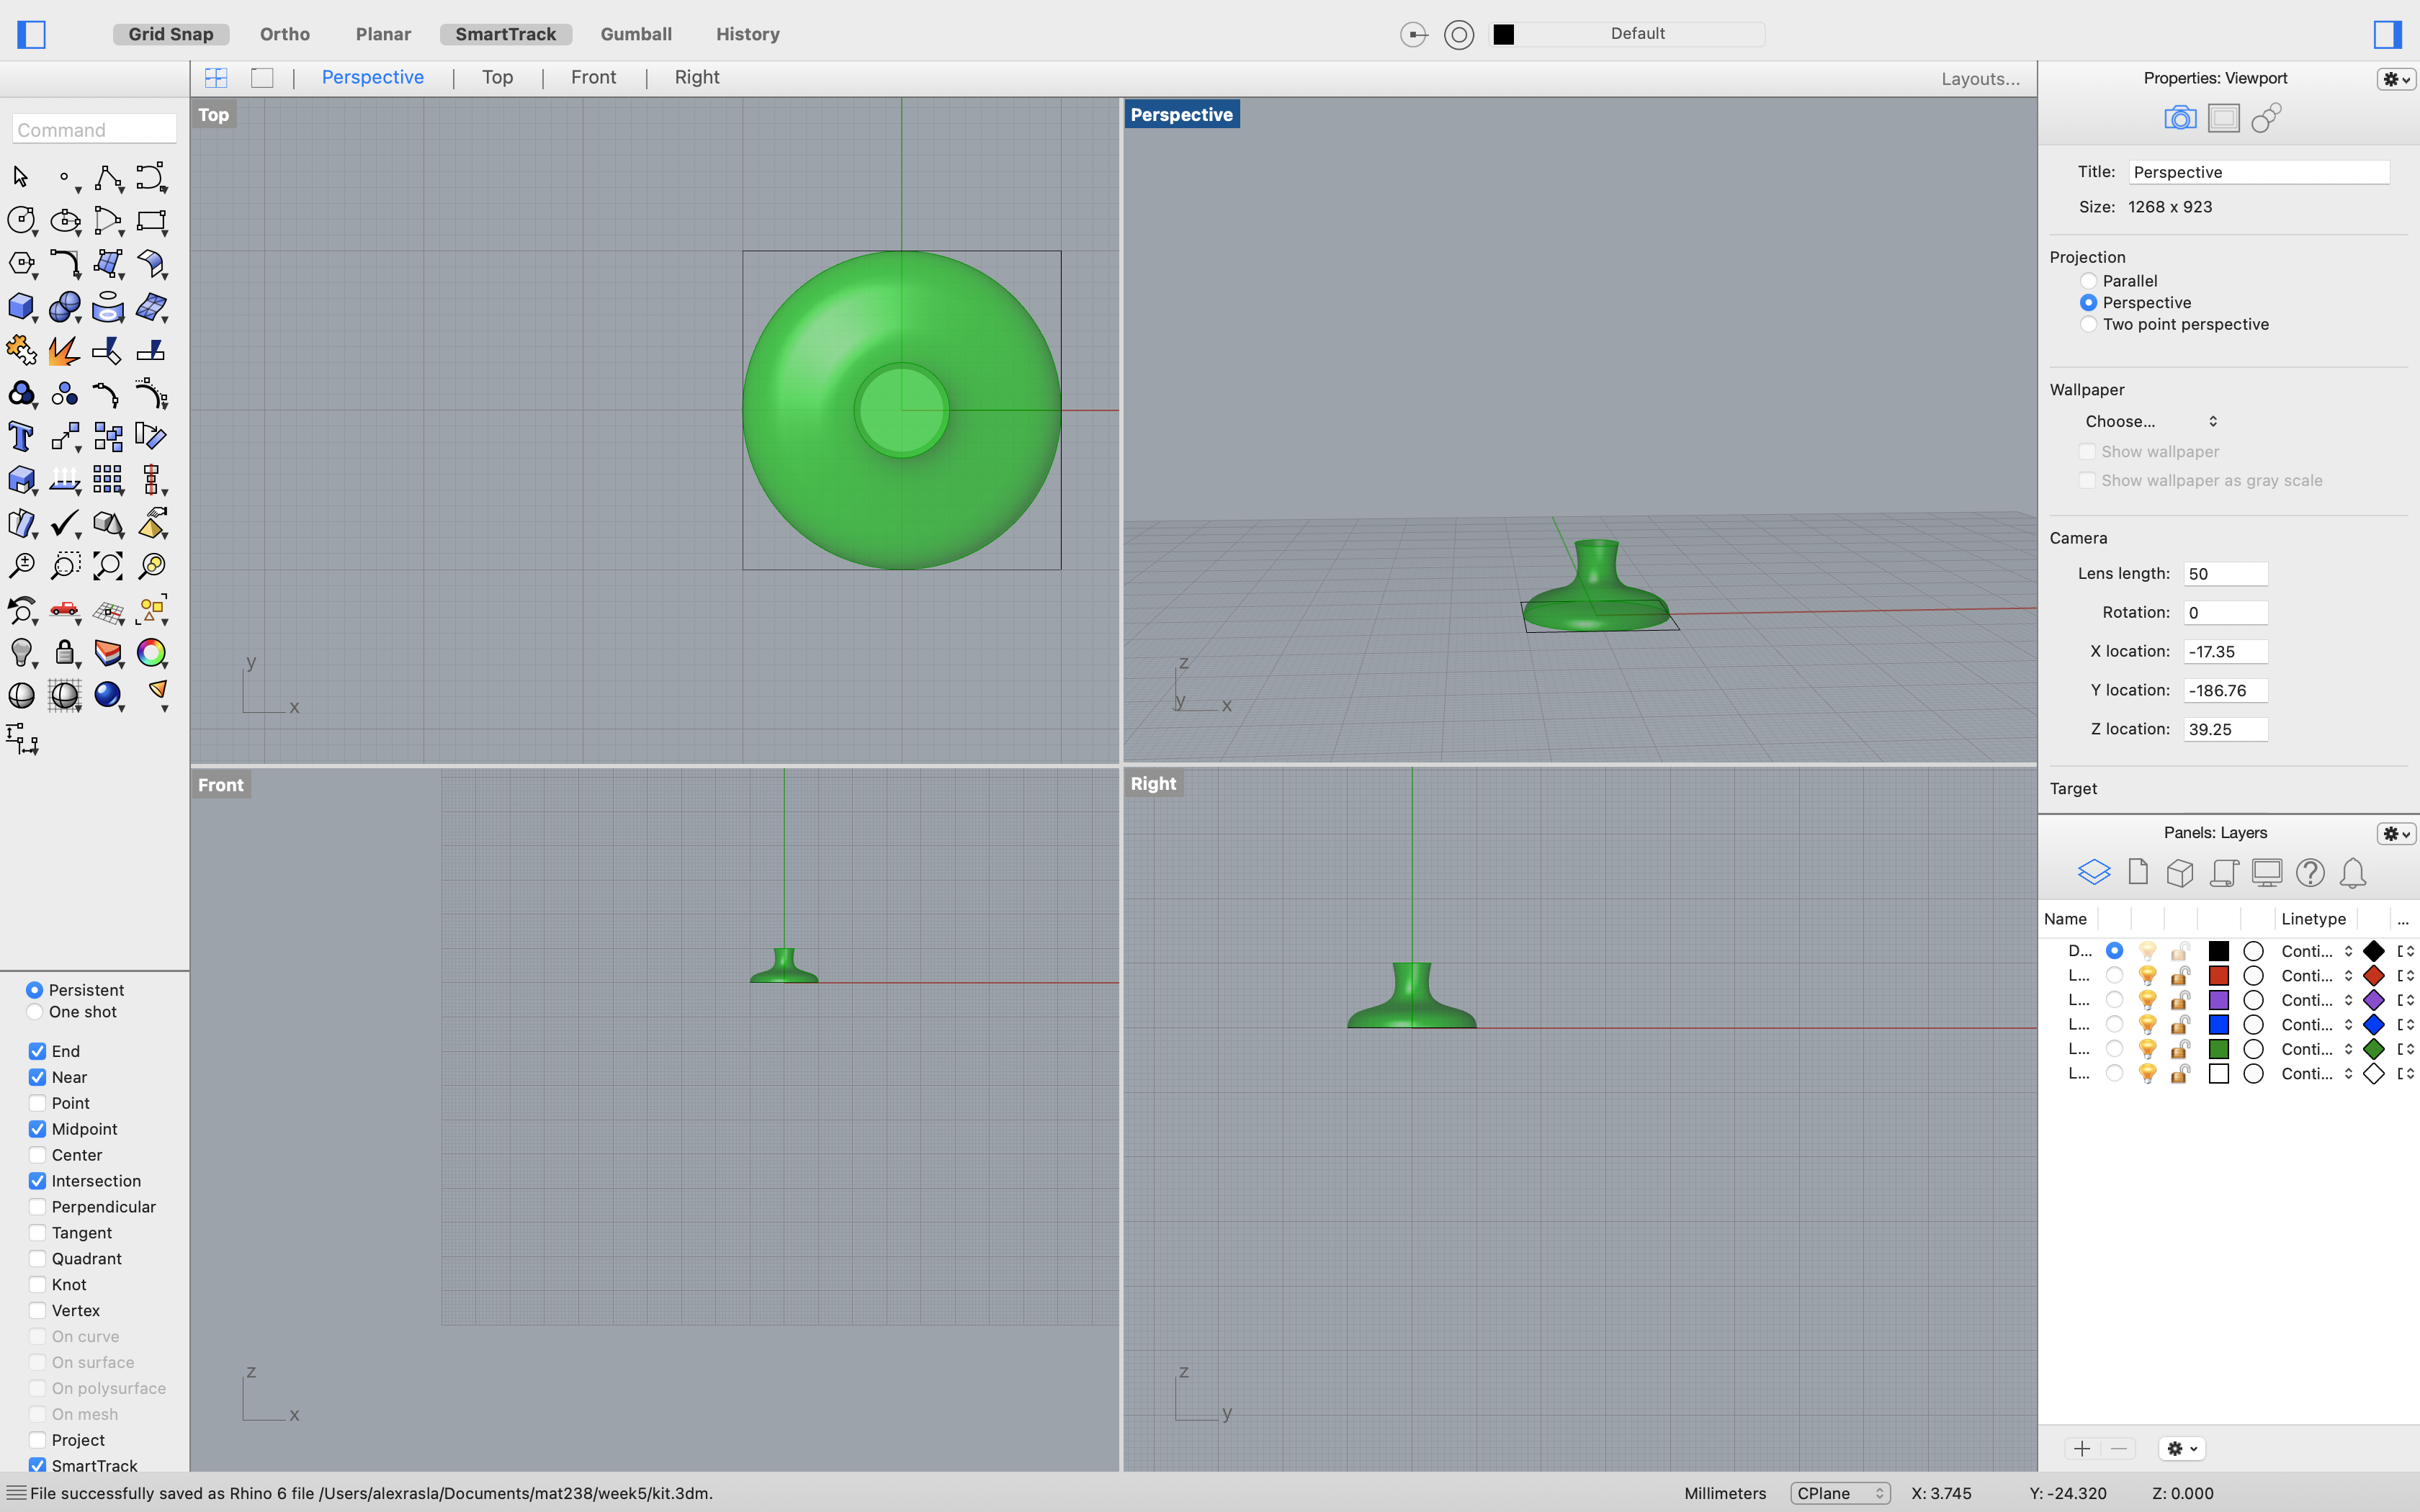Switch to the Front viewport tab
This screenshot has height=1512, width=2420.
pos(593,78)
